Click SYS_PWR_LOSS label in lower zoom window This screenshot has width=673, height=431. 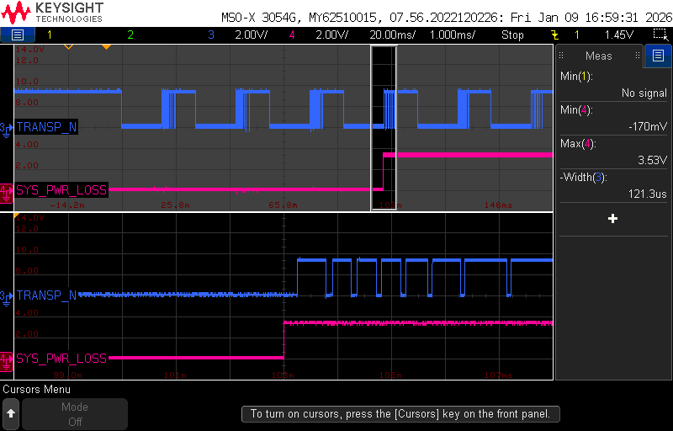pyautogui.click(x=61, y=358)
